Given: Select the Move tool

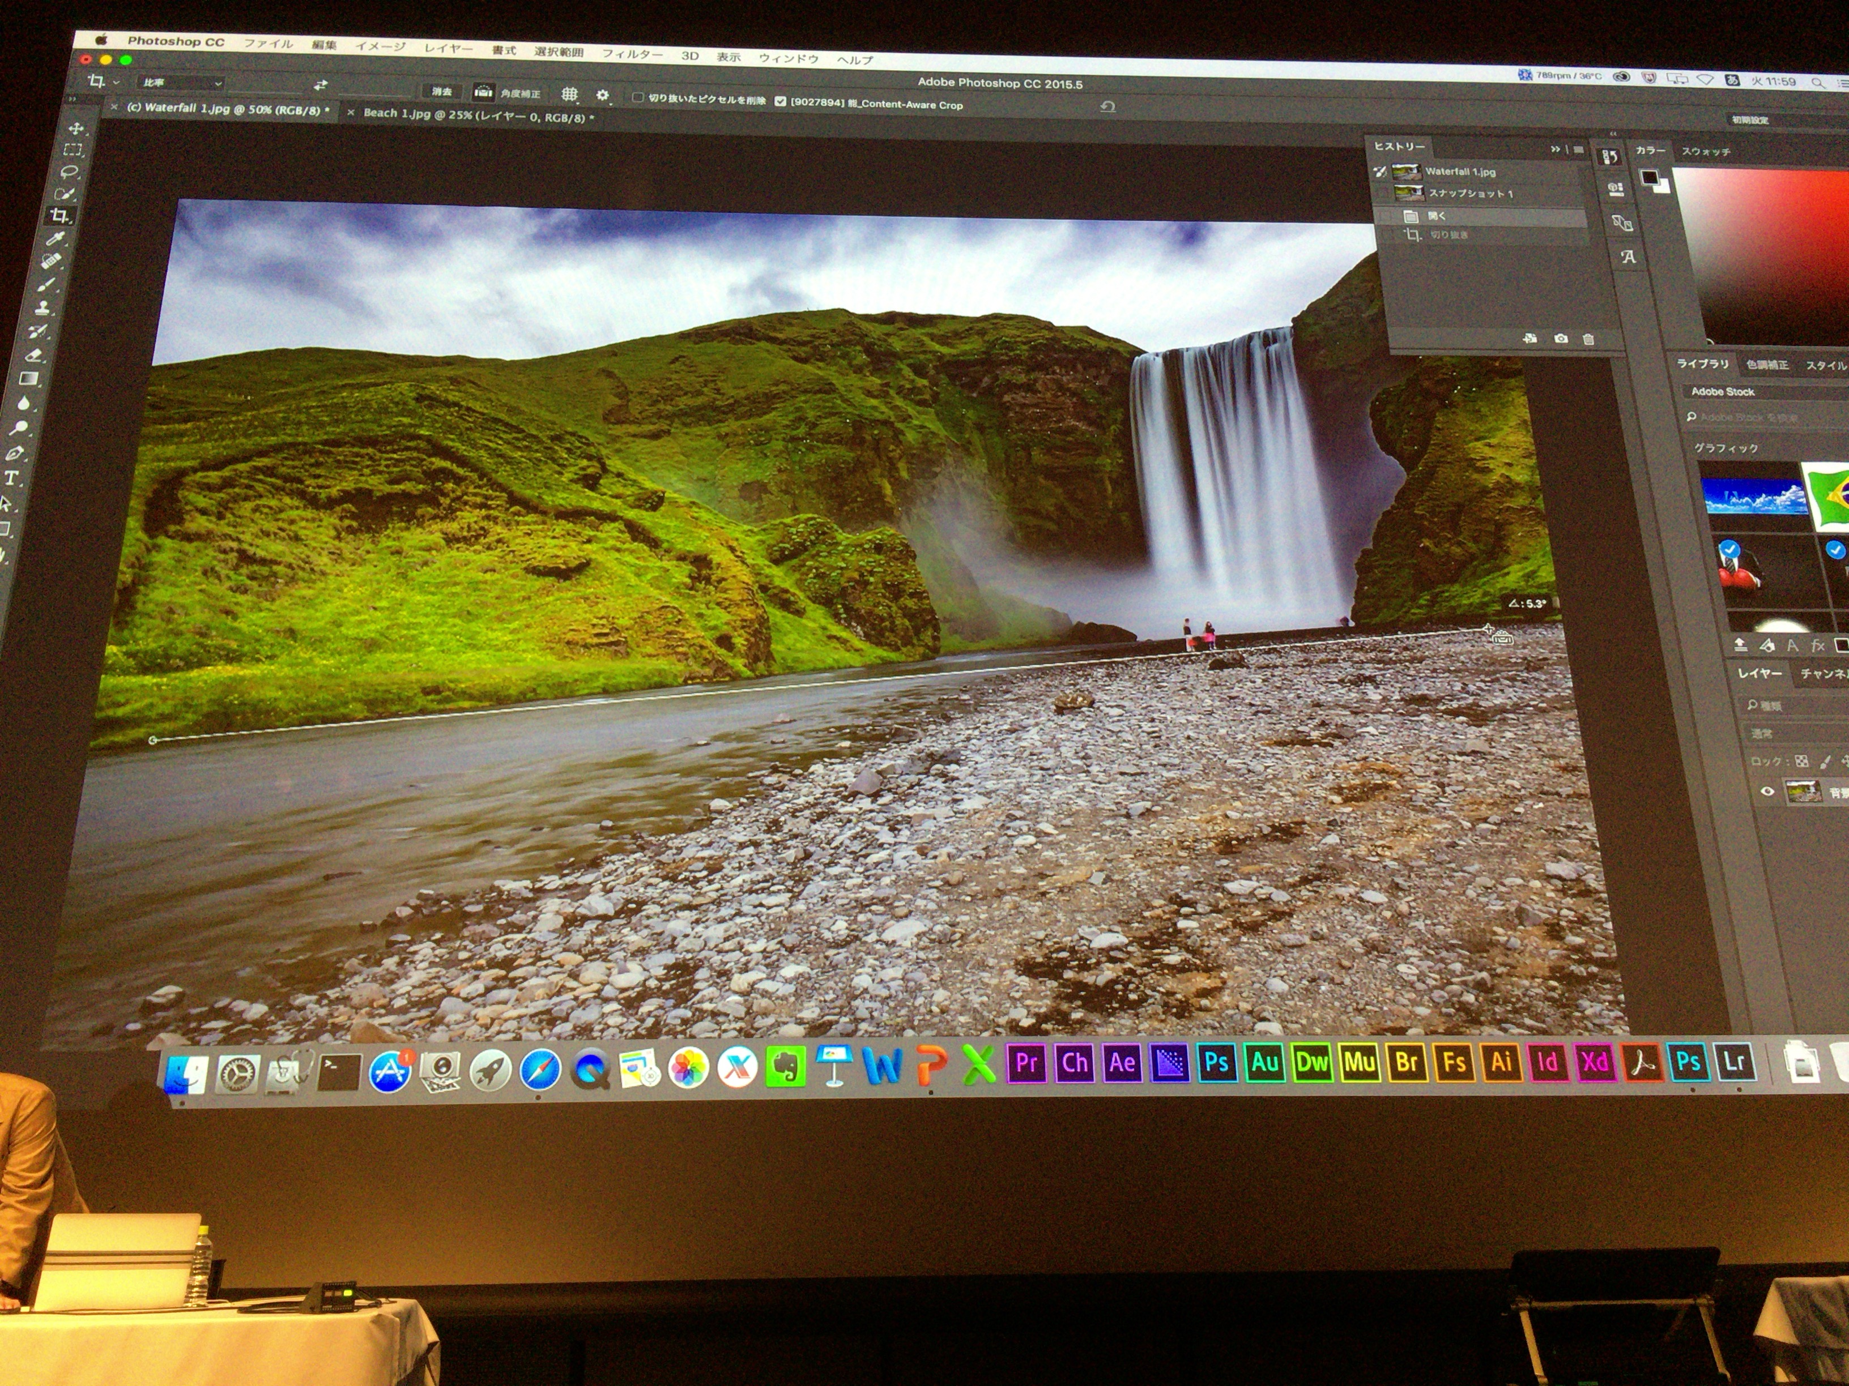Looking at the screenshot, I should click(x=76, y=128).
